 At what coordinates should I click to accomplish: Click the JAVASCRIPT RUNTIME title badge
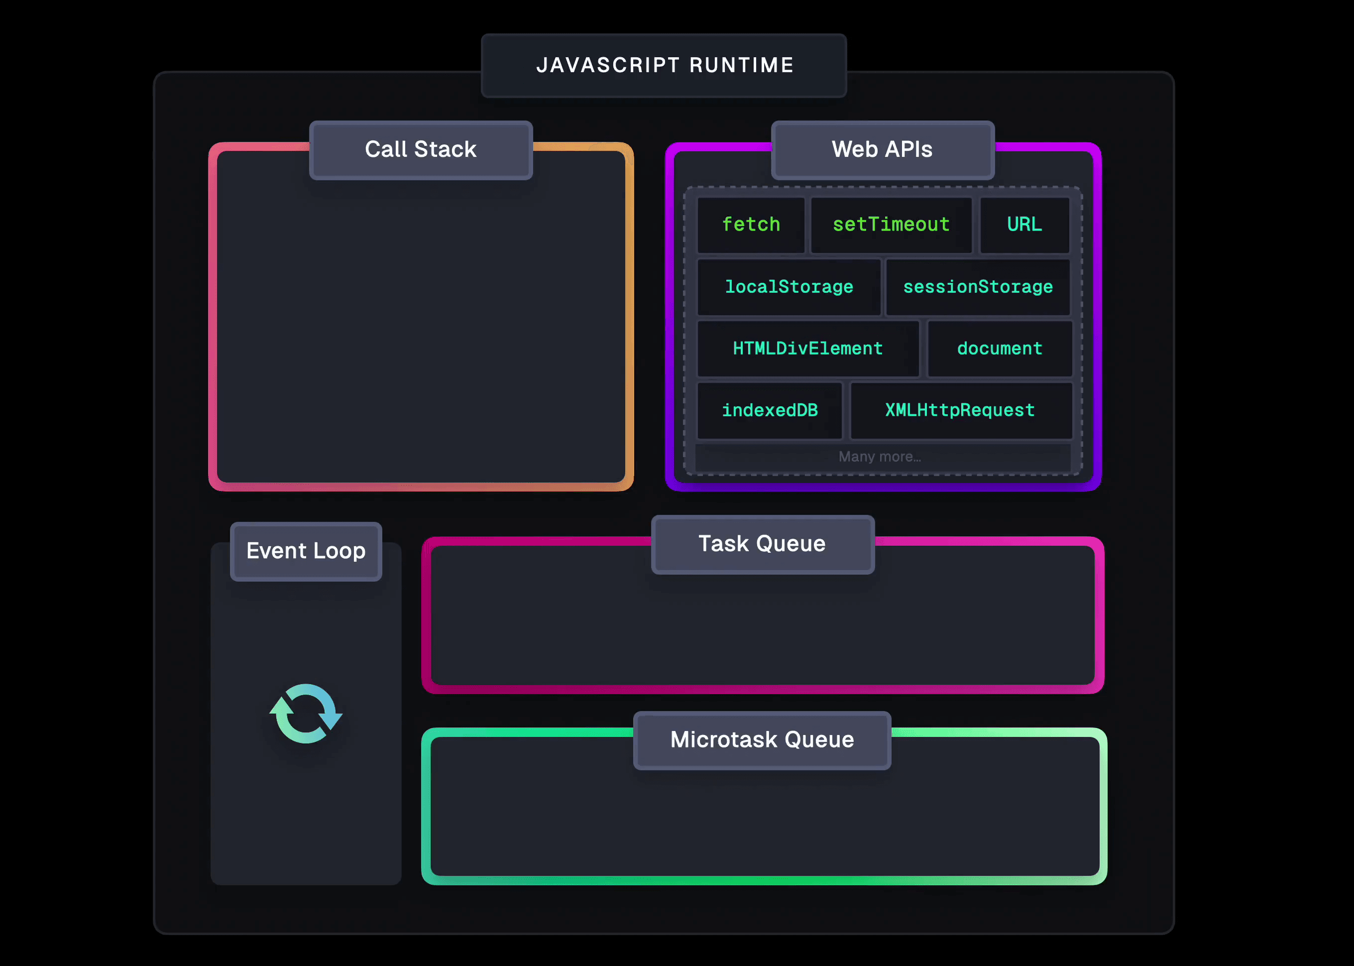pyautogui.click(x=665, y=65)
